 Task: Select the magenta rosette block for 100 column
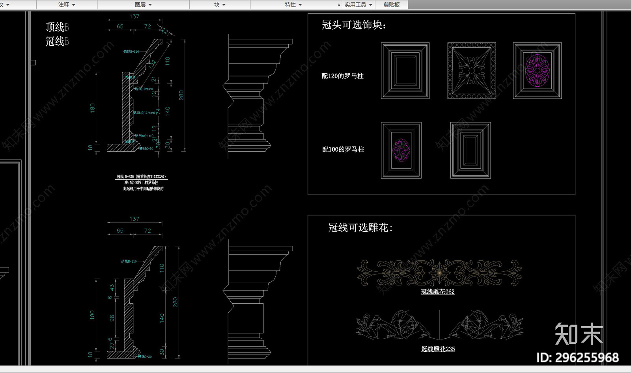401,150
